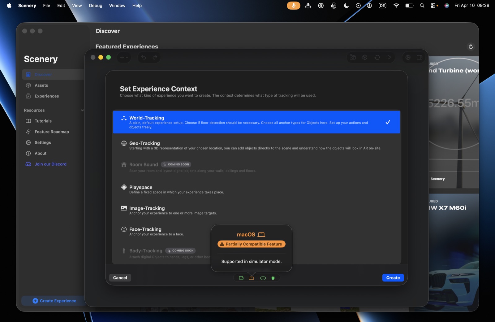Click the redo arrow in editor toolbar
This screenshot has height=322, width=495.
tap(155, 57)
